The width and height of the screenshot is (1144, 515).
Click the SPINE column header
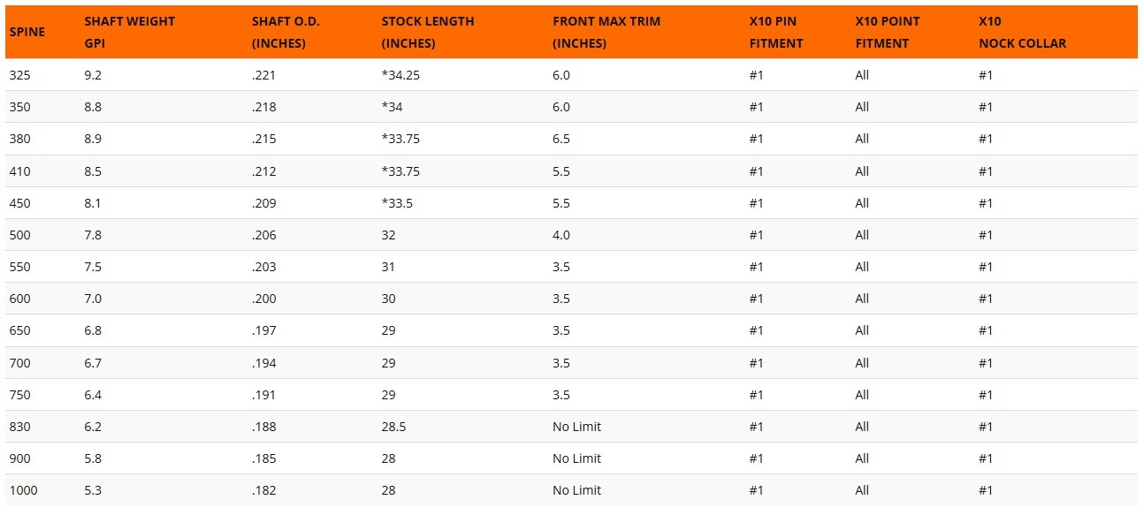tap(27, 32)
